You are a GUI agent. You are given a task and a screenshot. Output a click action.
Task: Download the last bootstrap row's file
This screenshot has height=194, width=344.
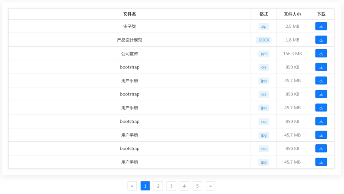click(321, 148)
